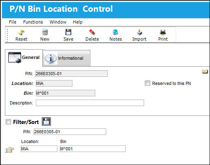
Task: Click the Filter/Sort heading text
Action: point(26,122)
